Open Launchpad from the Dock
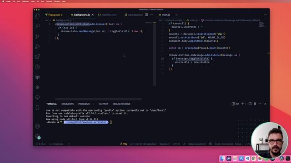The image size is (291, 163). tap(235, 158)
